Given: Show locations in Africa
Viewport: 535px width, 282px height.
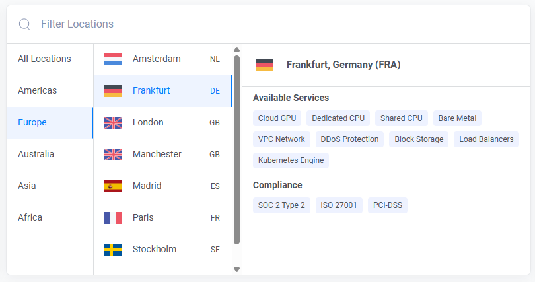Looking at the screenshot, I should coord(30,217).
